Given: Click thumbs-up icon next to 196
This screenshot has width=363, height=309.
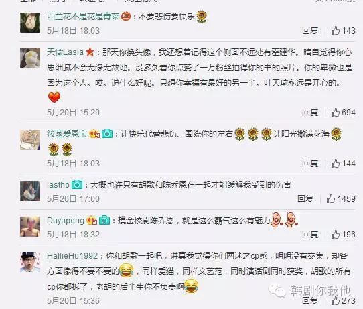Looking at the screenshot, I should coord(336,234).
